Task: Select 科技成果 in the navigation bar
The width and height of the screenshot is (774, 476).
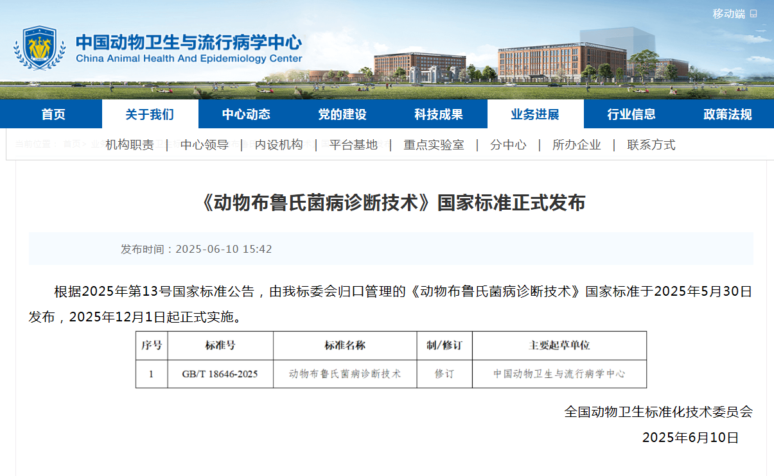Action: coord(439,114)
